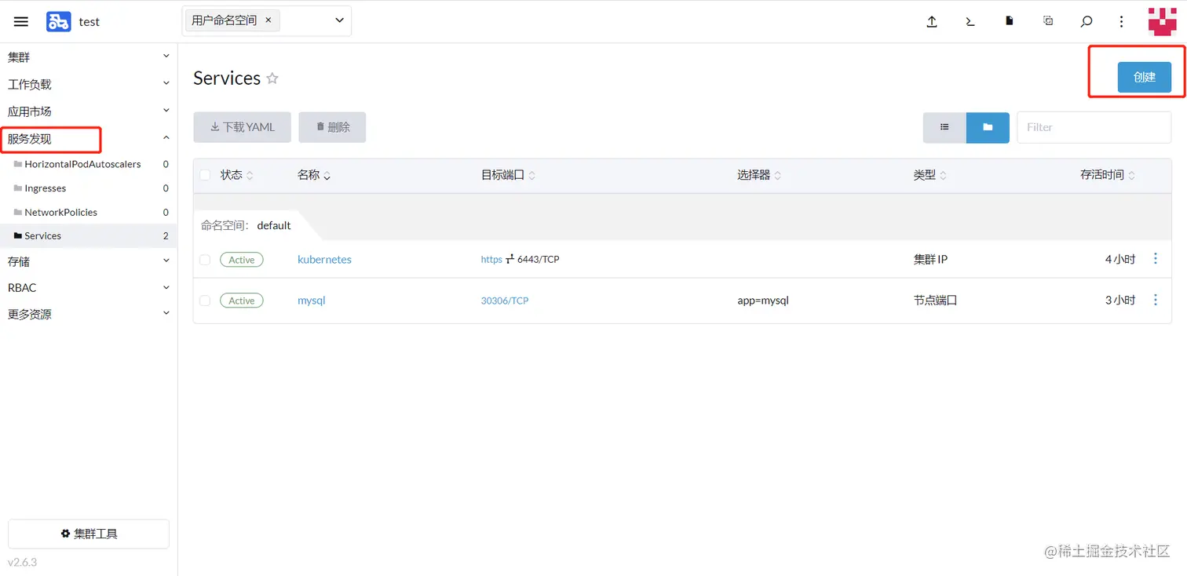
Task: Open the kubernetes service link
Action: (324, 259)
